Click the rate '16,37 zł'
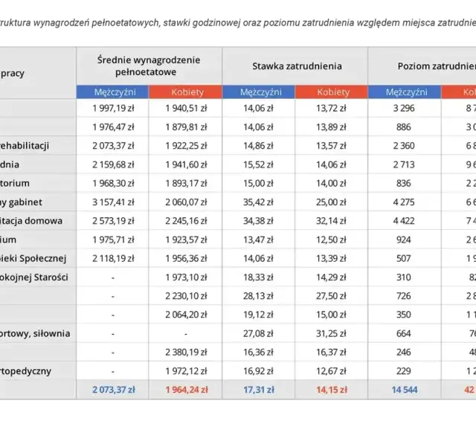Screen dimensions: 476x424 (x=331, y=353)
